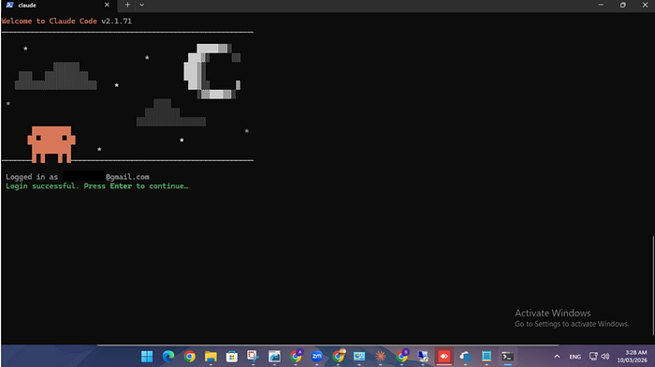655x367 pixels.
Task: Open the red AnyDesk icon in the taskbar
Action: click(444, 357)
